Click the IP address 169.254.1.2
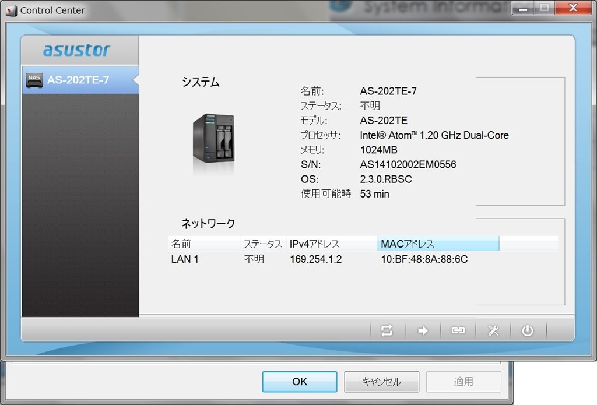 (315, 259)
